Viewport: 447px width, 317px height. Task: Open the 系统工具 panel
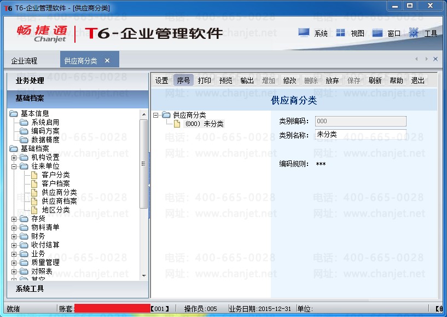click(78, 289)
